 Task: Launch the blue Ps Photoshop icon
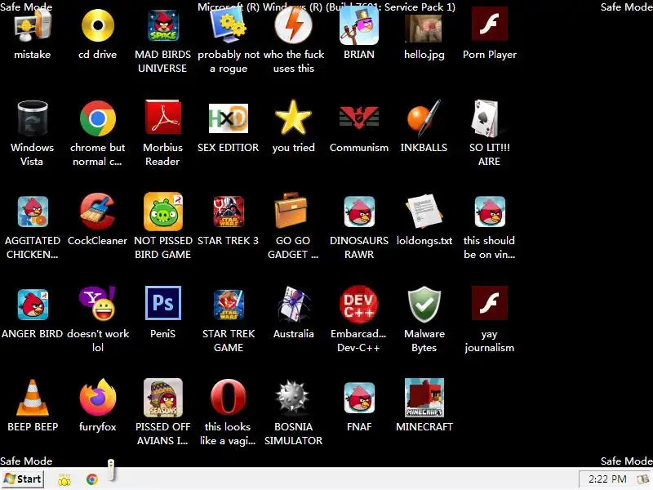coord(162,303)
